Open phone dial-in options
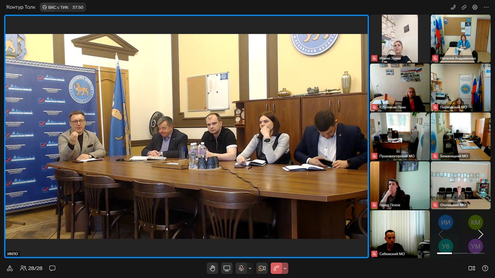This screenshot has height=278, width=495. point(453,7)
